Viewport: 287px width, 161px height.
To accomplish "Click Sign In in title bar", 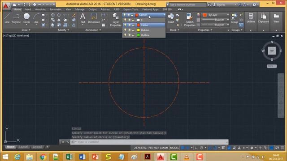I will (219, 5).
